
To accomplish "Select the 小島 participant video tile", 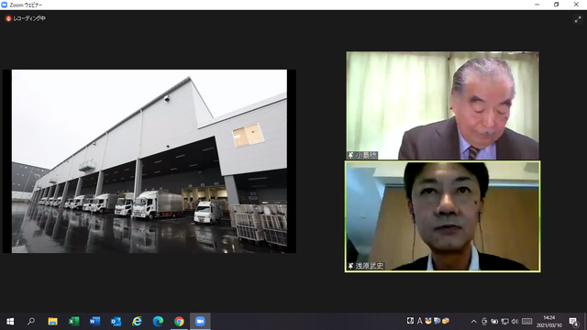I will click(x=442, y=105).
